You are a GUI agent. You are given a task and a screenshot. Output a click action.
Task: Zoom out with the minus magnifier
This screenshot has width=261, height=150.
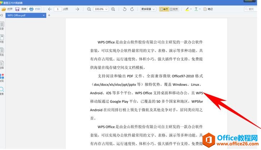point(89,9)
